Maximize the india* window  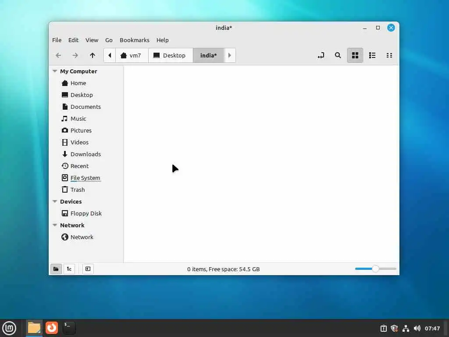(x=378, y=28)
